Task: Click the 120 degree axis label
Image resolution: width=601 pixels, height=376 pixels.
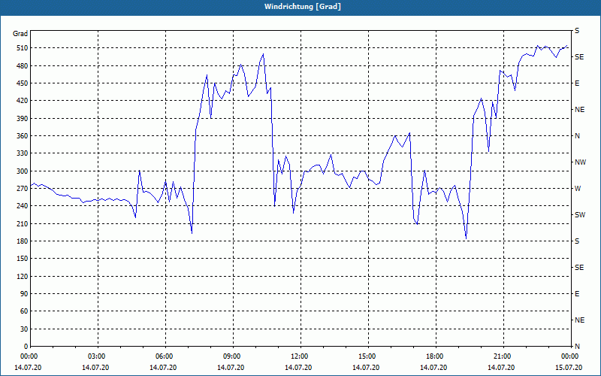Action: 22,276
